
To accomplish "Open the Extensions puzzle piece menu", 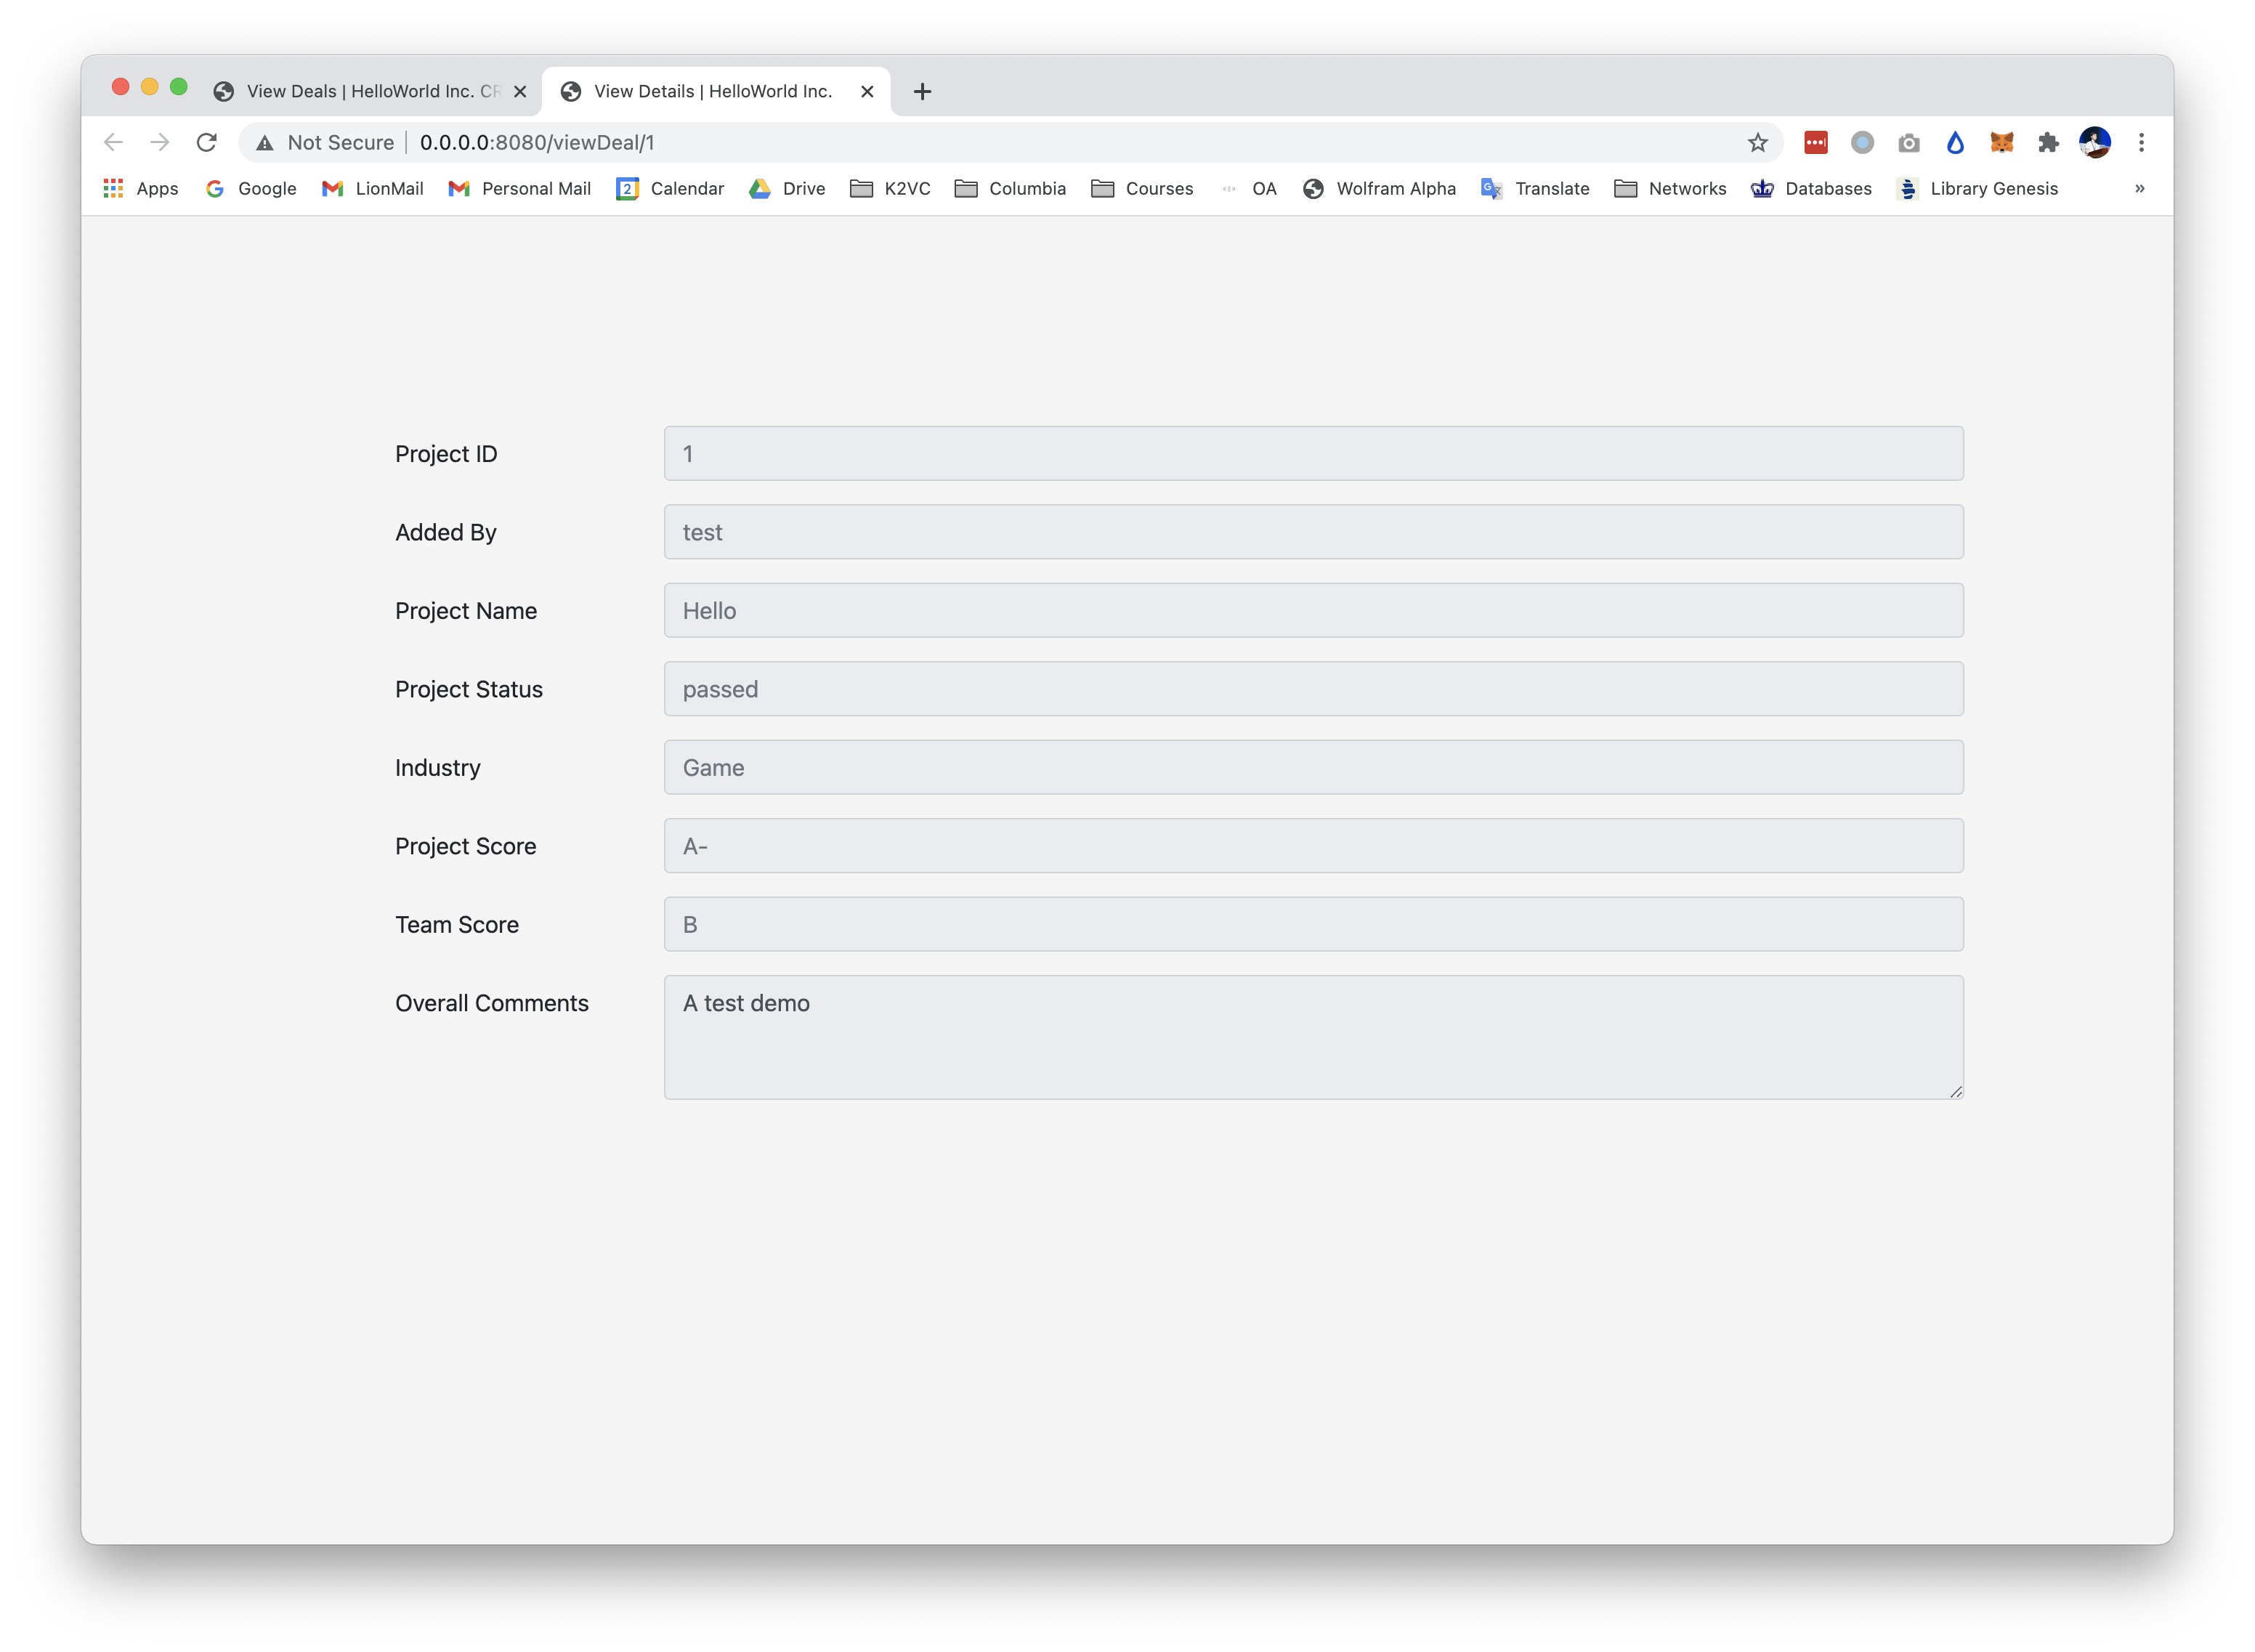I will click(x=2048, y=143).
